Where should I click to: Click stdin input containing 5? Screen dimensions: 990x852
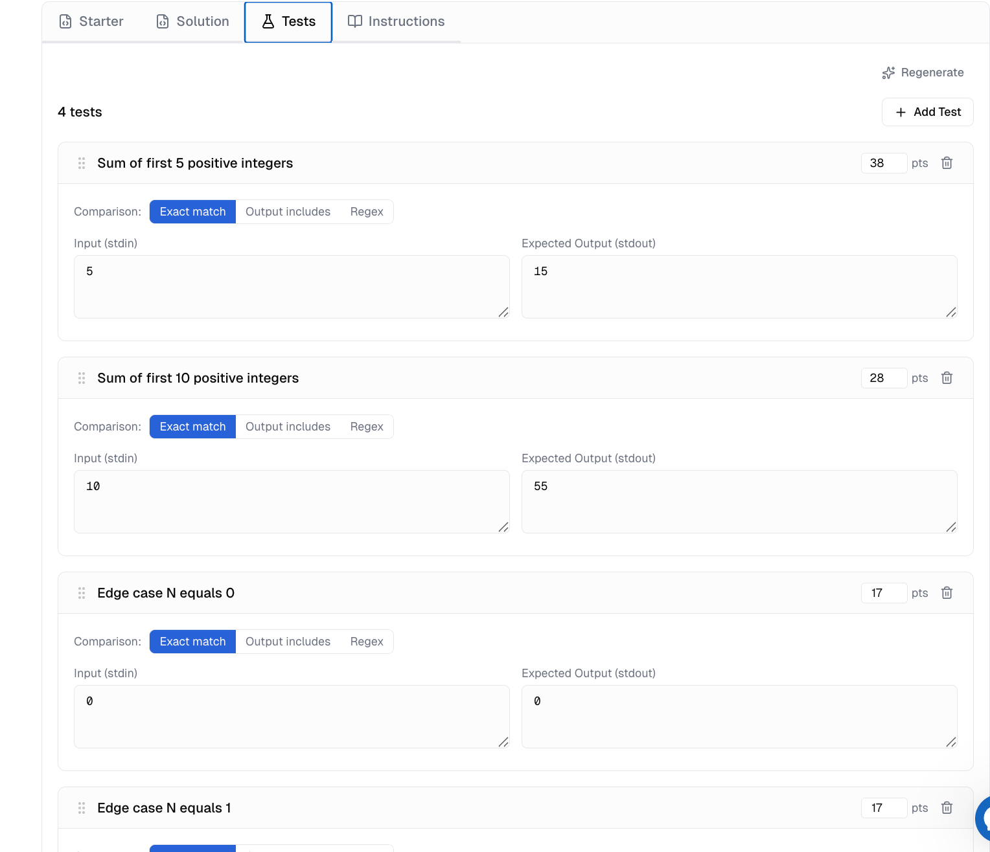click(x=292, y=287)
